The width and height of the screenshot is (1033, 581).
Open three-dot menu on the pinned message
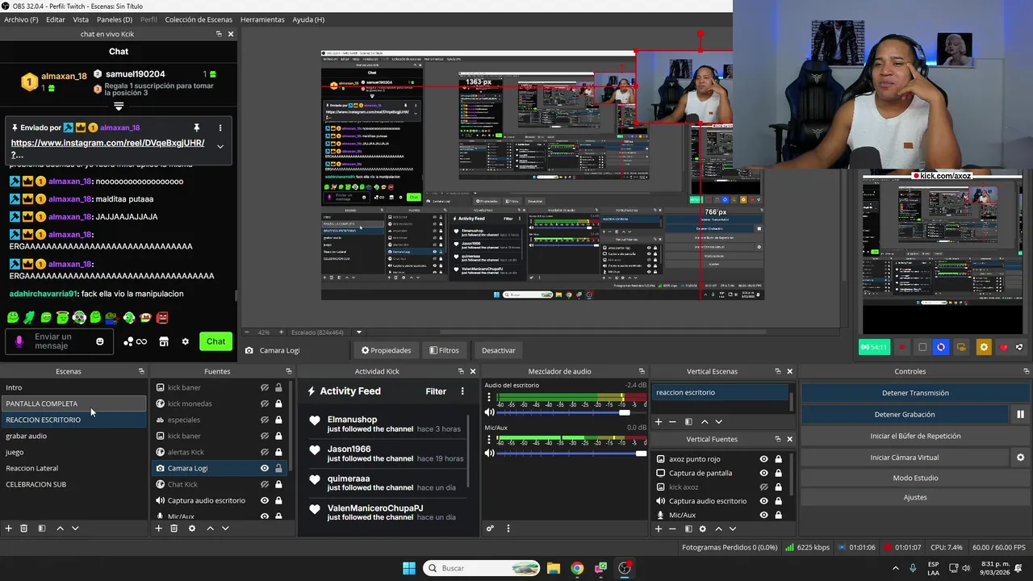[220, 127]
